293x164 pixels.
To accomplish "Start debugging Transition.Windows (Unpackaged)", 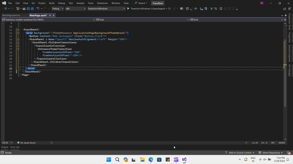I will coord(146,9).
